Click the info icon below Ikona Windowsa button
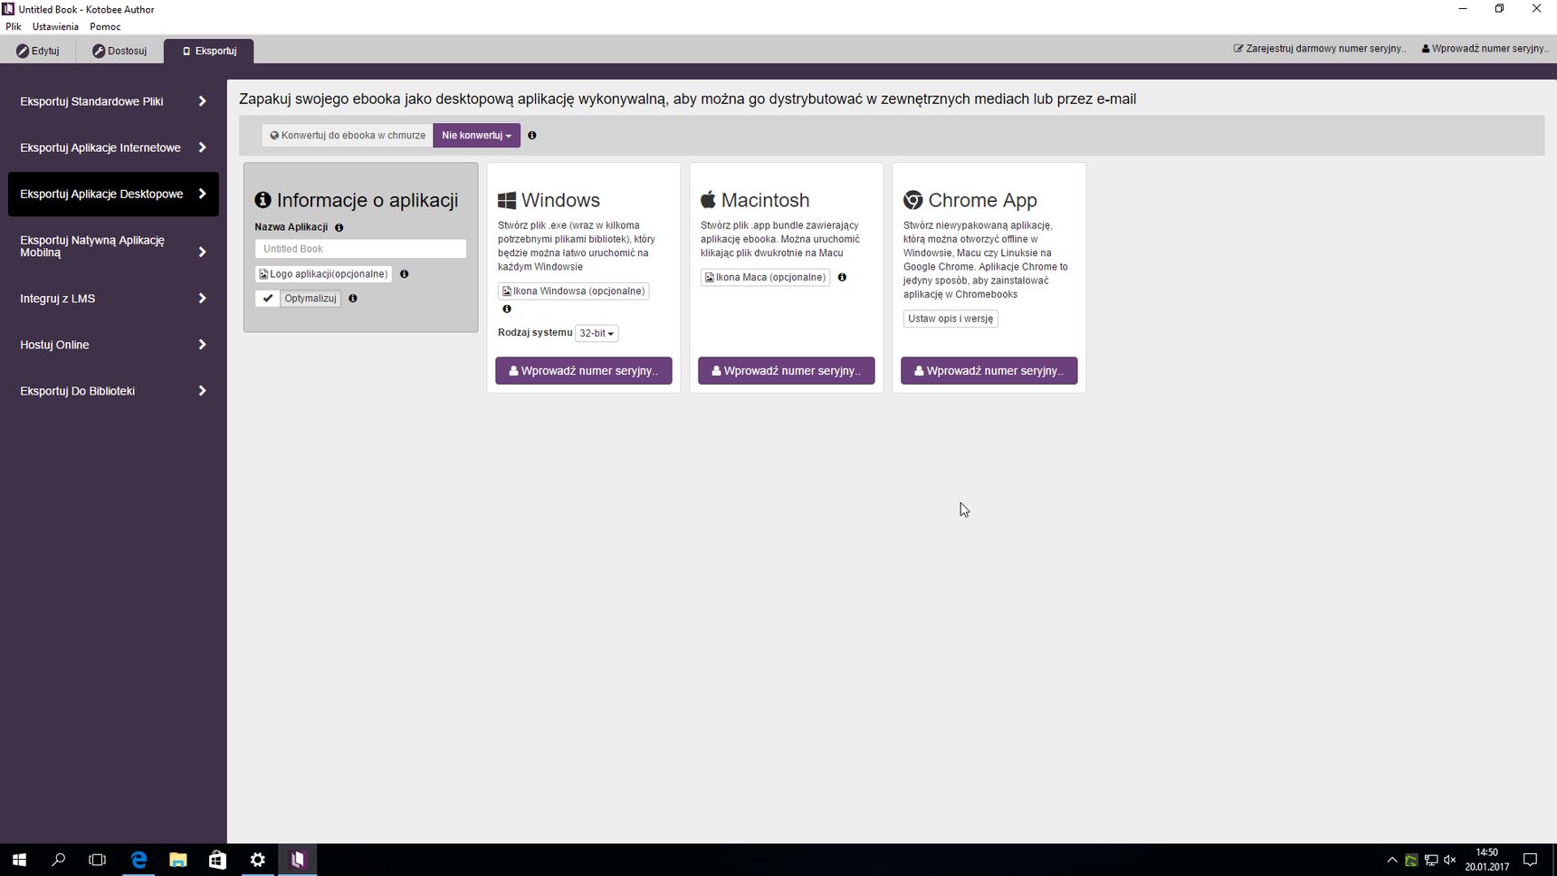 click(x=507, y=309)
